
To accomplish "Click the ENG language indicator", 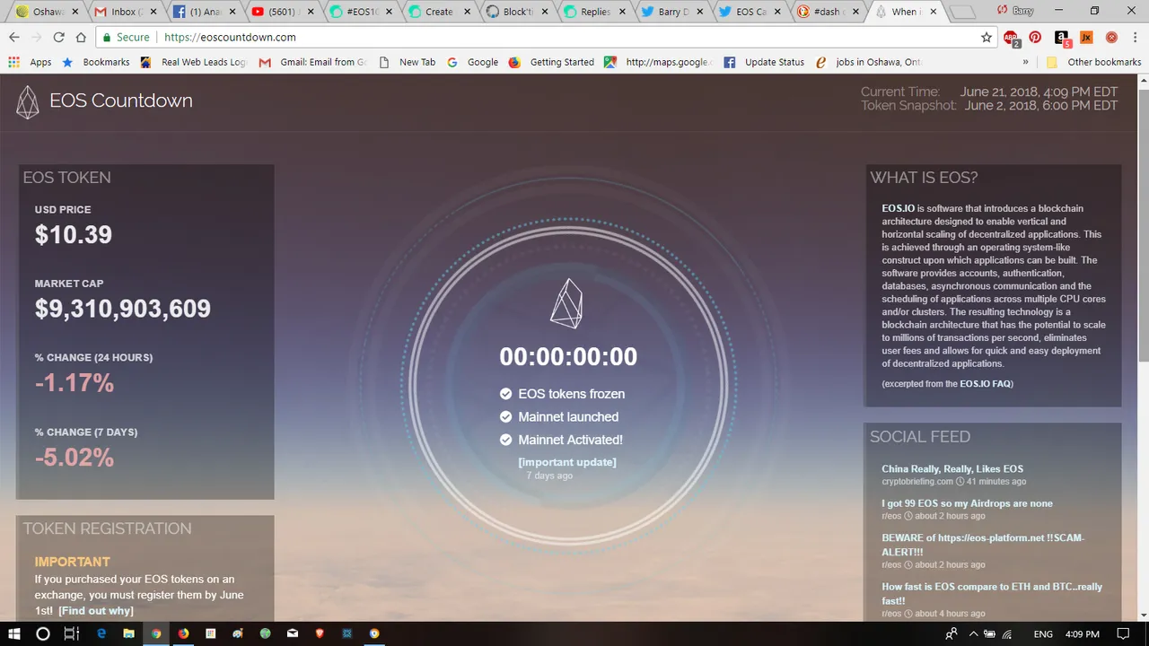I will click(1043, 633).
